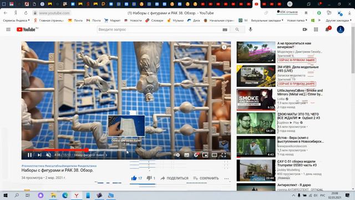
Task: Open player settings gear
Action: point(196,155)
